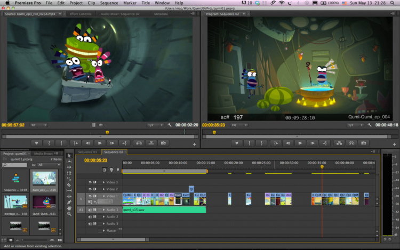Click Source monitor playhead marker
Screen dimensions: 400x250
pos(107,132)
